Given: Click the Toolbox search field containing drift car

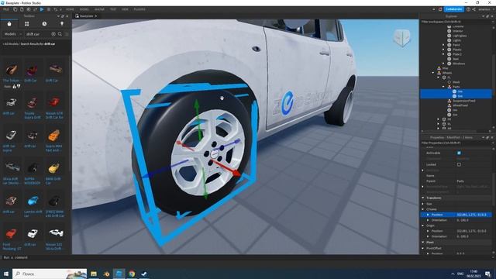Looking at the screenshot, I should click(x=37, y=34).
